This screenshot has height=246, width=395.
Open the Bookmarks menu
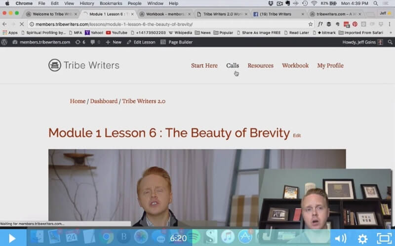[x=111, y=3]
